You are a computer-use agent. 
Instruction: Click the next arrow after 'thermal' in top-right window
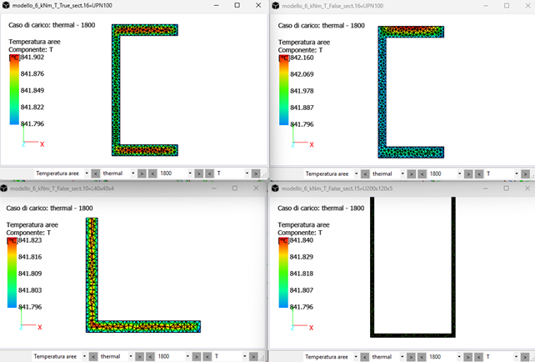[410, 173]
